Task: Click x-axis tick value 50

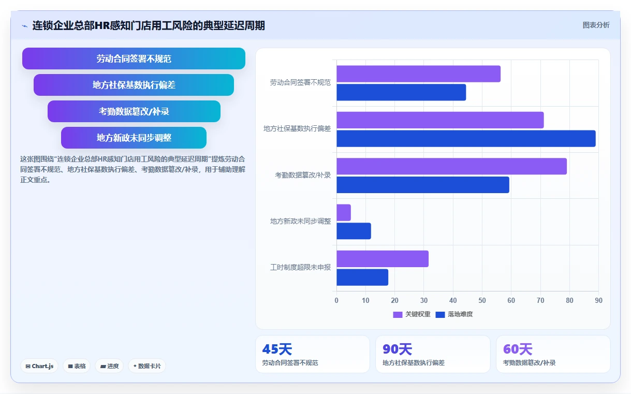Action: pos(482,301)
